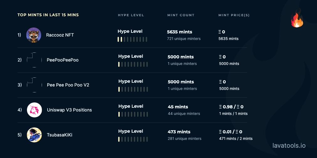
Task: Click 'Hype Level' label in TsubasaKiKi row
Action: point(131,131)
